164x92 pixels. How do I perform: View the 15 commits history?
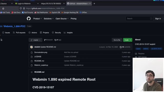click(x=125, y=47)
